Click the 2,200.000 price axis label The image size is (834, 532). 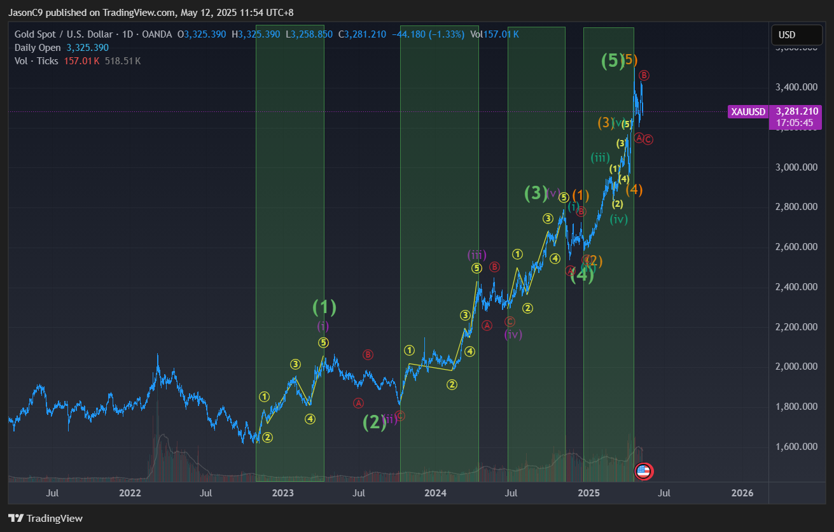pos(796,327)
